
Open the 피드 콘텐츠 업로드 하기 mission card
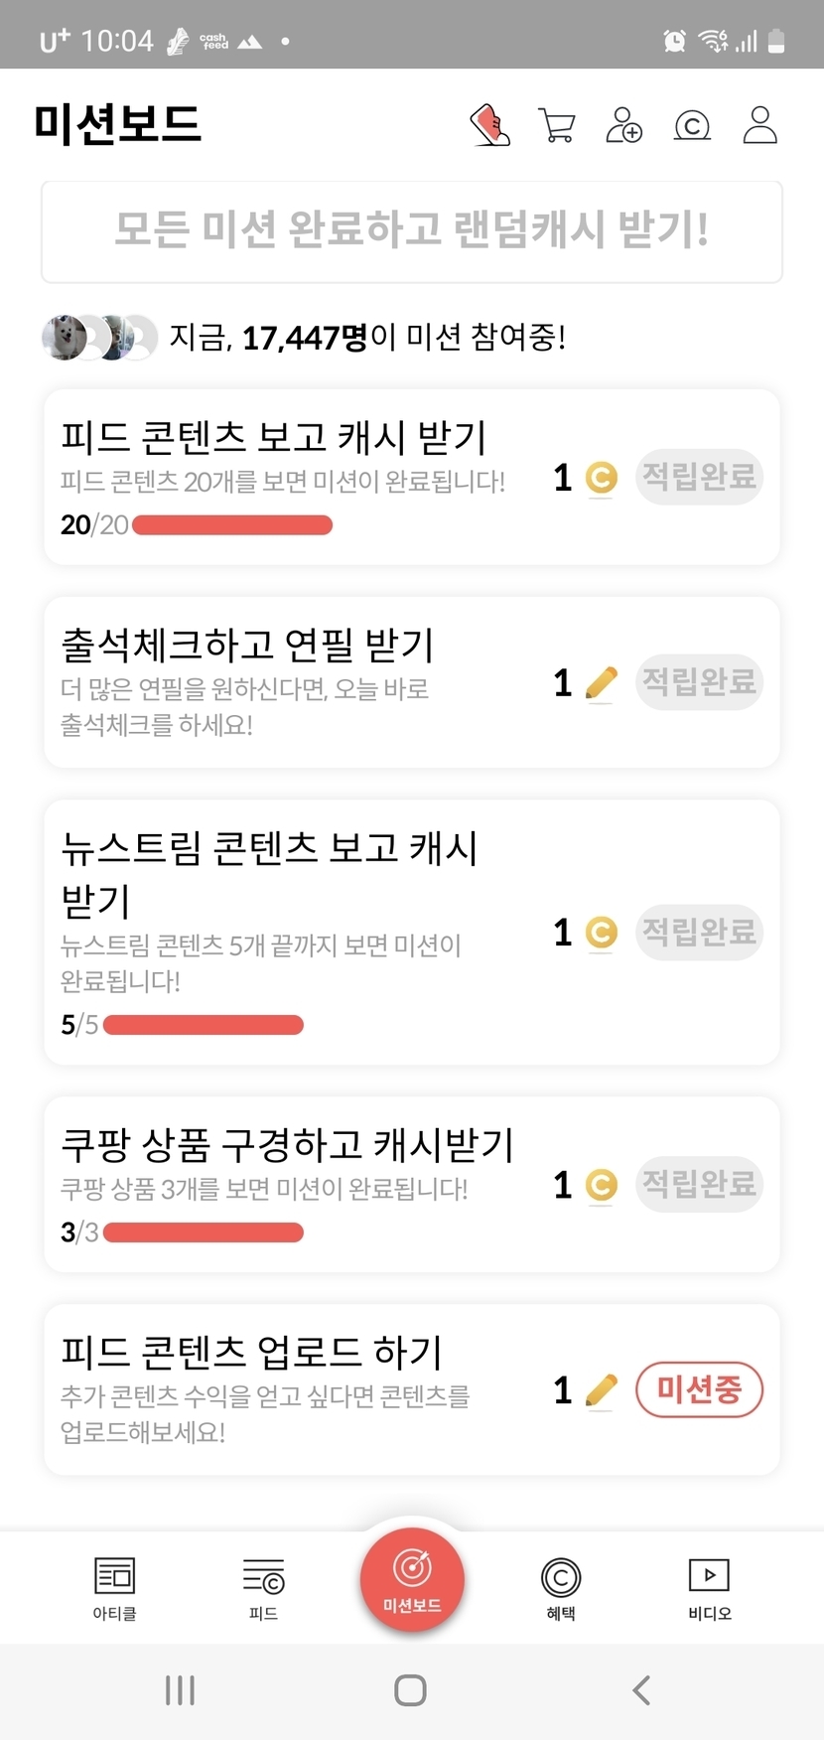[x=298, y=1388]
